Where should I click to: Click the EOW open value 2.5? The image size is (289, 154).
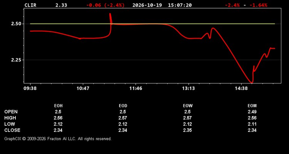click(187, 112)
